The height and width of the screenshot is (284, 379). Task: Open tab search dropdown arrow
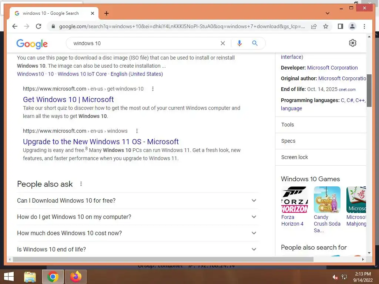(x=328, y=13)
